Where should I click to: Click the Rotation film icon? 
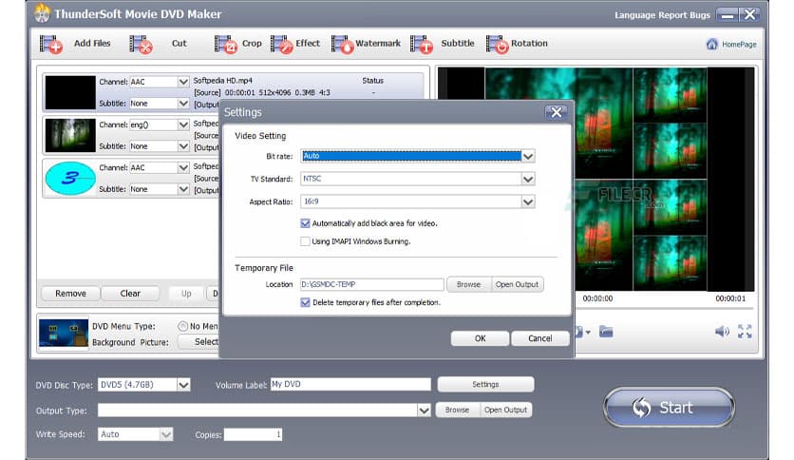point(497,44)
